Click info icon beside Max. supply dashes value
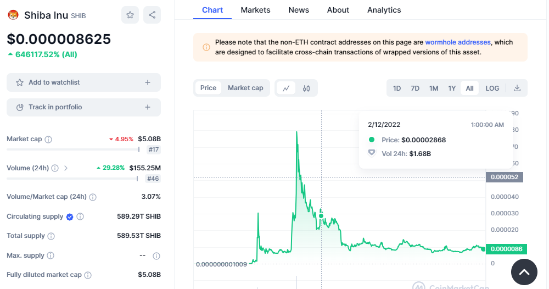The width and height of the screenshot is (549, 289). pyautogui.click(x=156, y=256)
